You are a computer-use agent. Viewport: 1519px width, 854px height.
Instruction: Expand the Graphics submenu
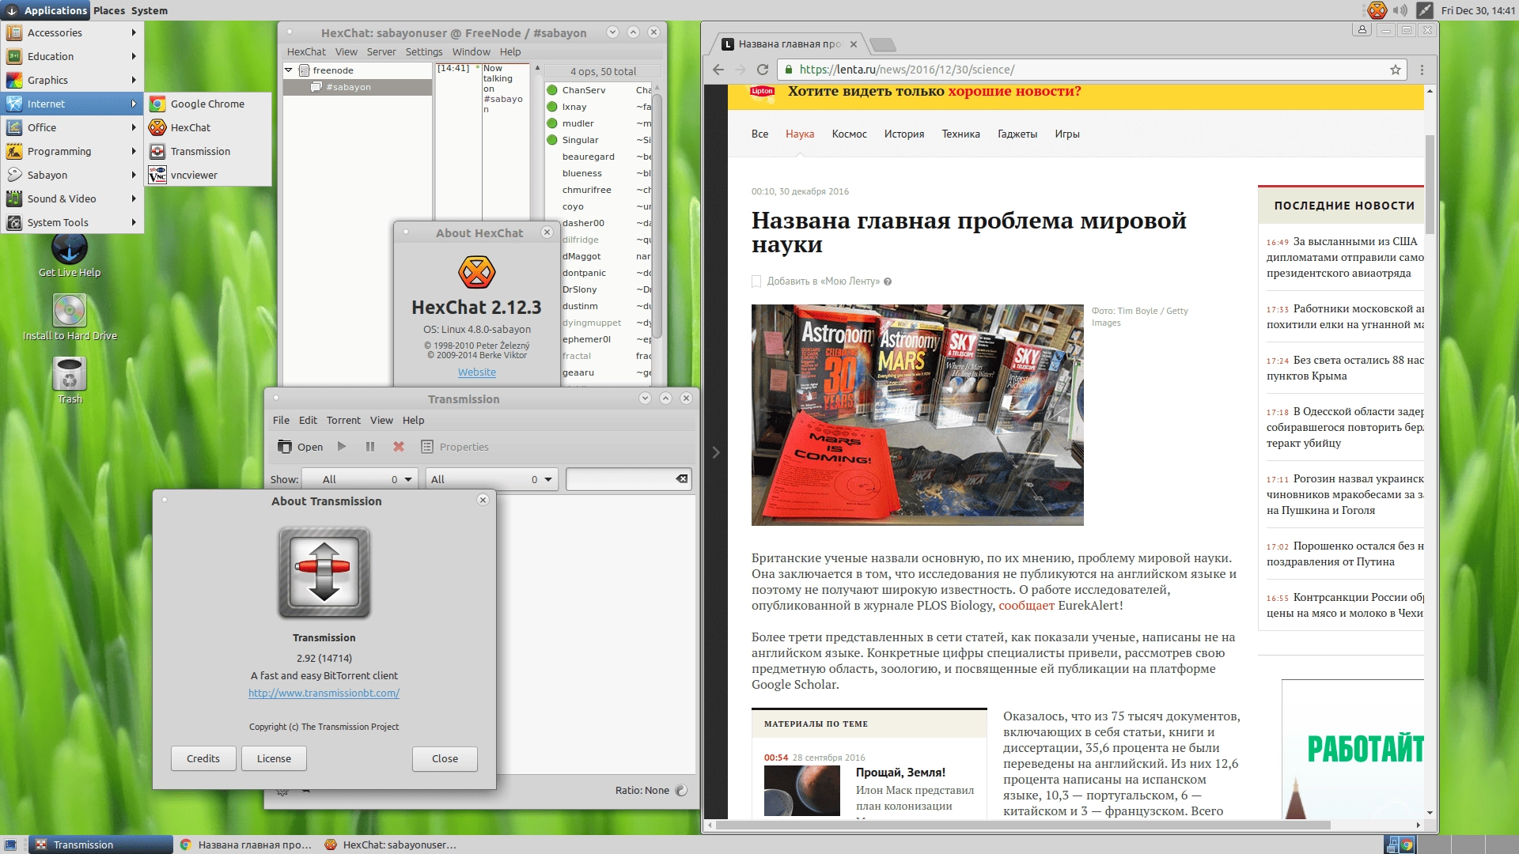click(x=71, y=80)
